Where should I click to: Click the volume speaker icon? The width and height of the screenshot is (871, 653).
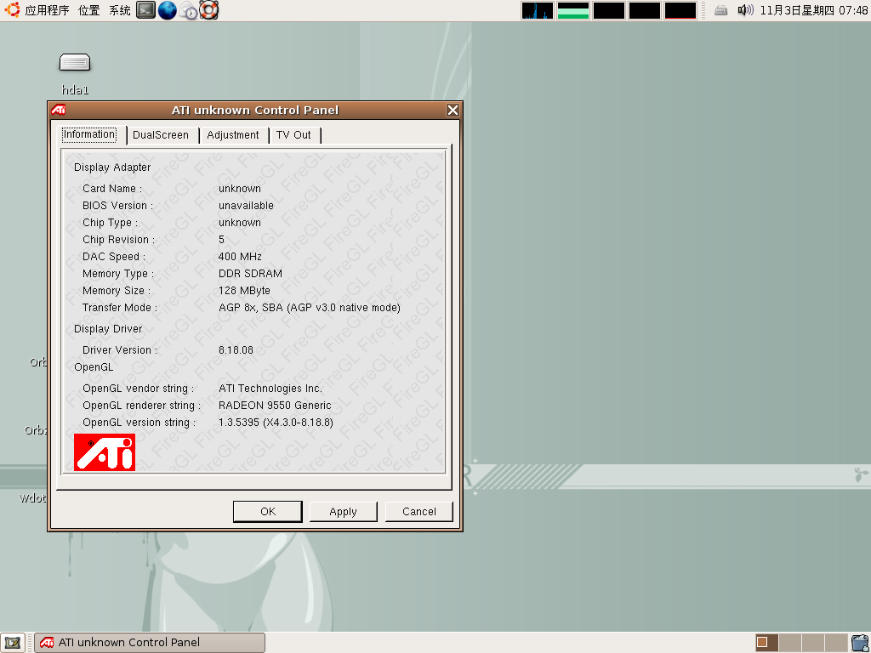pos(745,10)
